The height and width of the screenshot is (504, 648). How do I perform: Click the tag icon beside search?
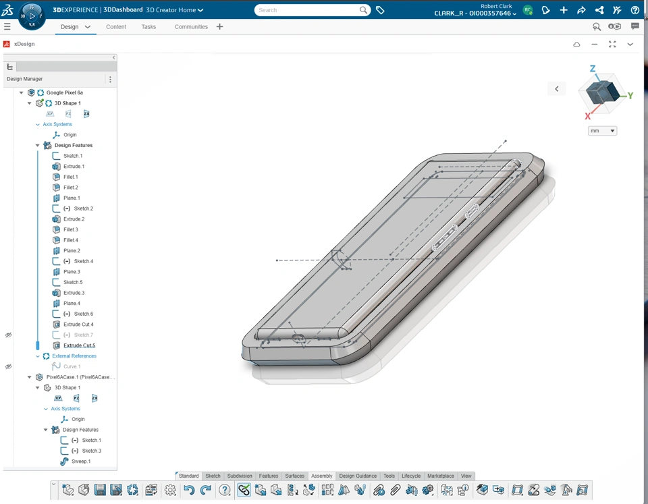(x=380, y=10)
